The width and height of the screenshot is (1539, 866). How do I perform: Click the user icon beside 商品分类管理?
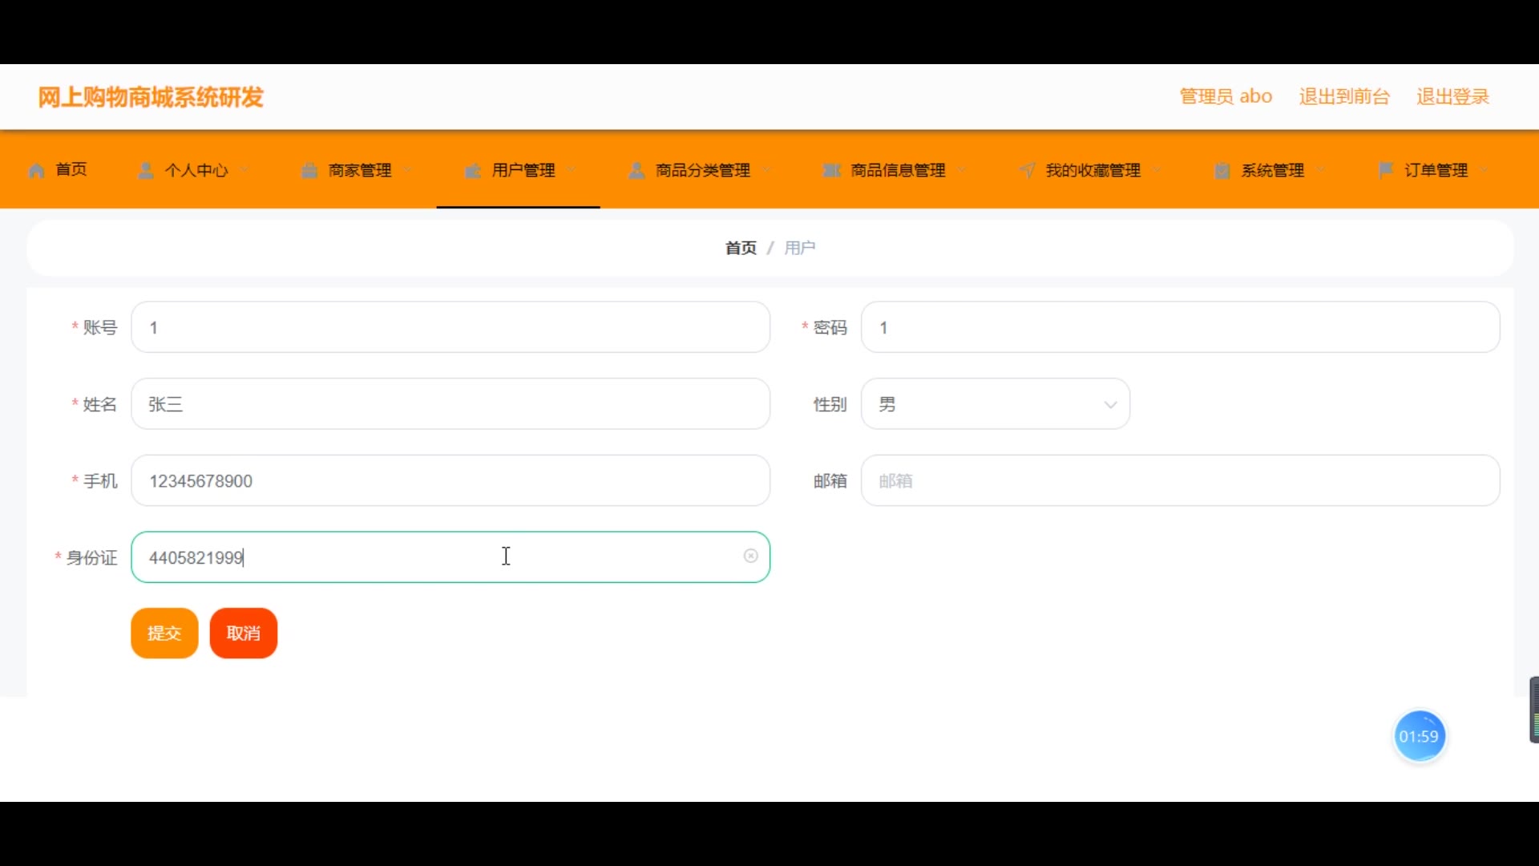coord(636,171)
